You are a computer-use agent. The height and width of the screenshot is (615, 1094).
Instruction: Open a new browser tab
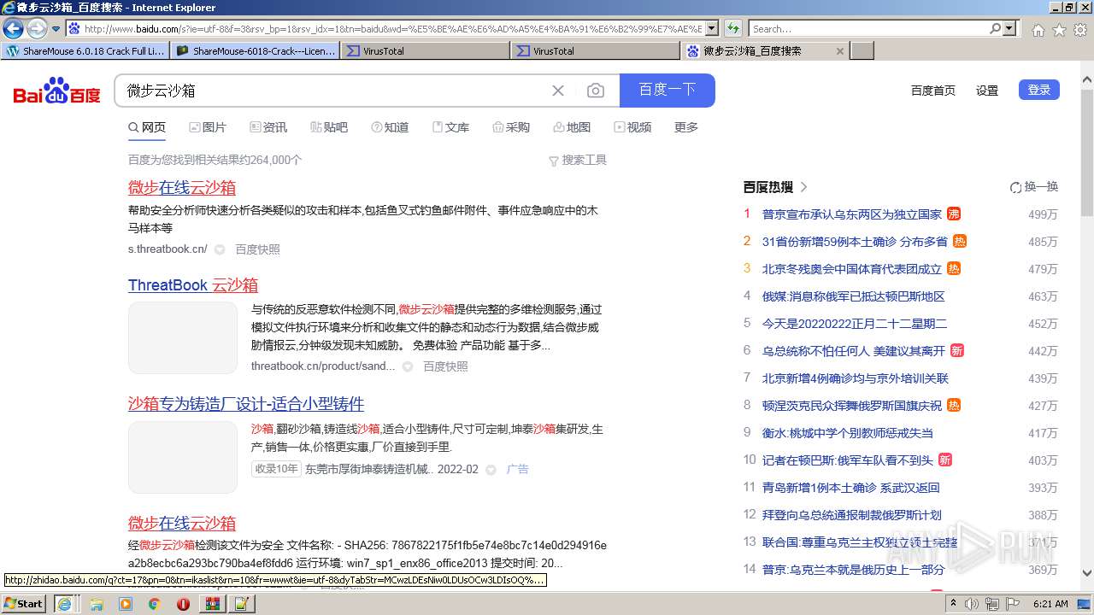pyautogui.click(x=863, y=51)
